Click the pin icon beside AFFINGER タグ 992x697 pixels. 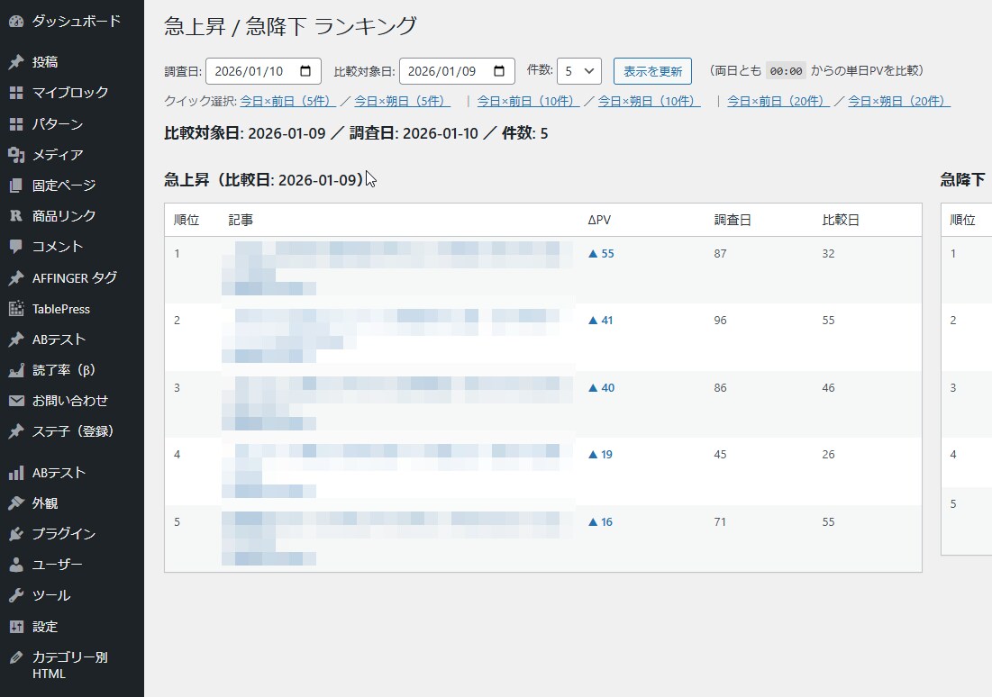click(x=16, y=277)
